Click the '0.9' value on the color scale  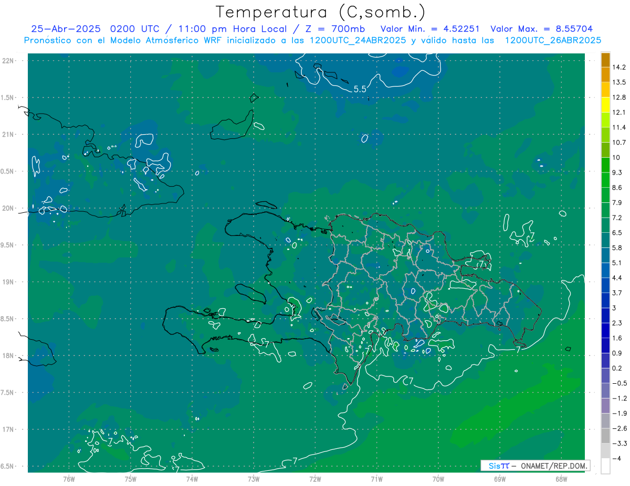tap(616, 353)
